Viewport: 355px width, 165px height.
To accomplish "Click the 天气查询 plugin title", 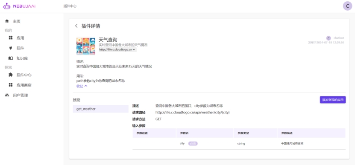I will click(108, 40).
